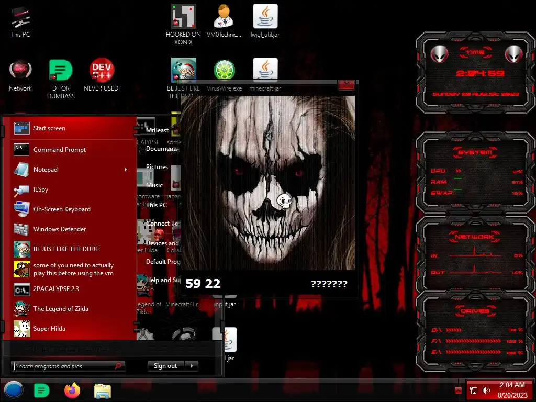Click left alien head on TIME widget
This screenshot has height=402, width=536.
[x=439, y=54]
